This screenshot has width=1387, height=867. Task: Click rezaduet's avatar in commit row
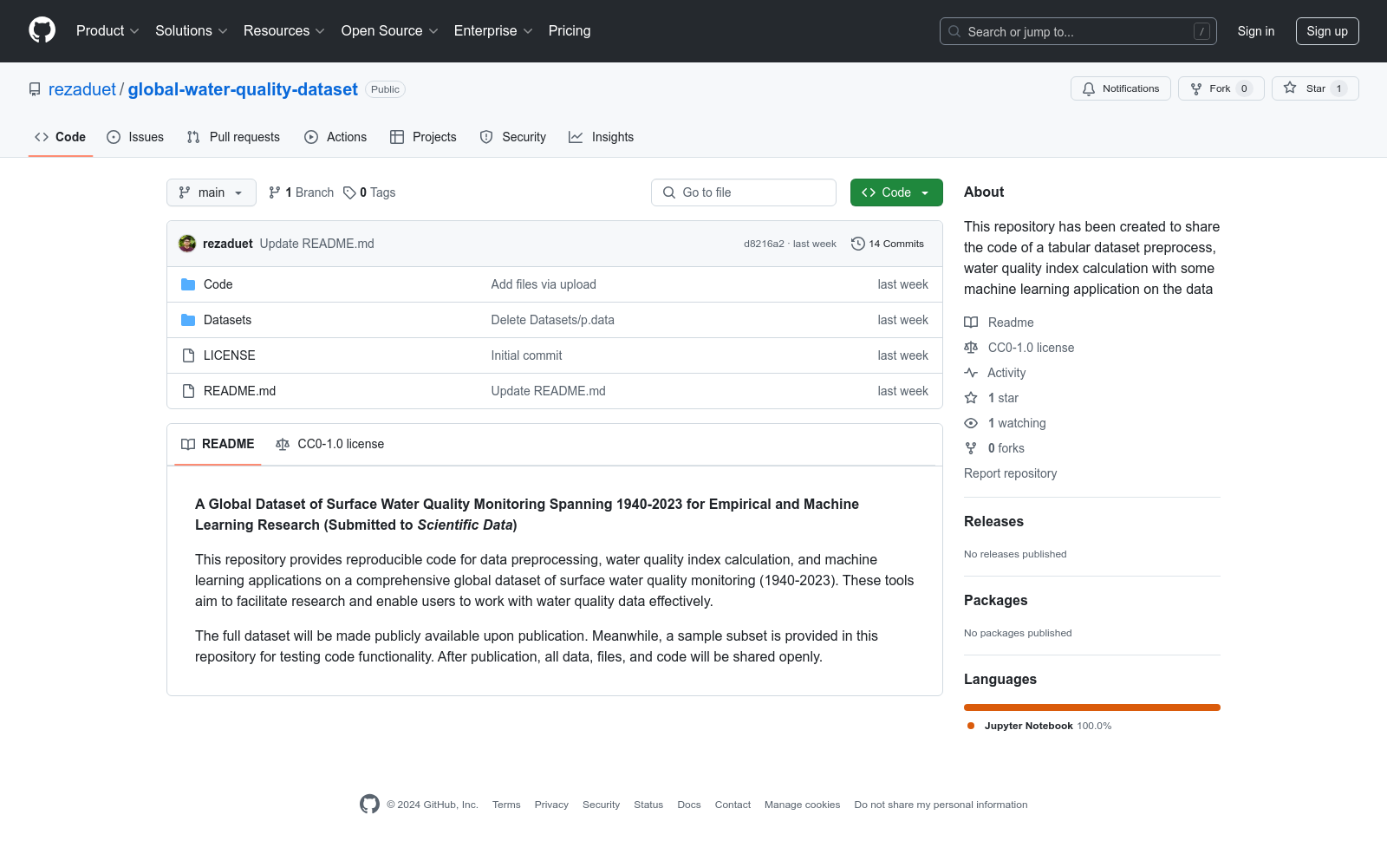pos(187,244)
